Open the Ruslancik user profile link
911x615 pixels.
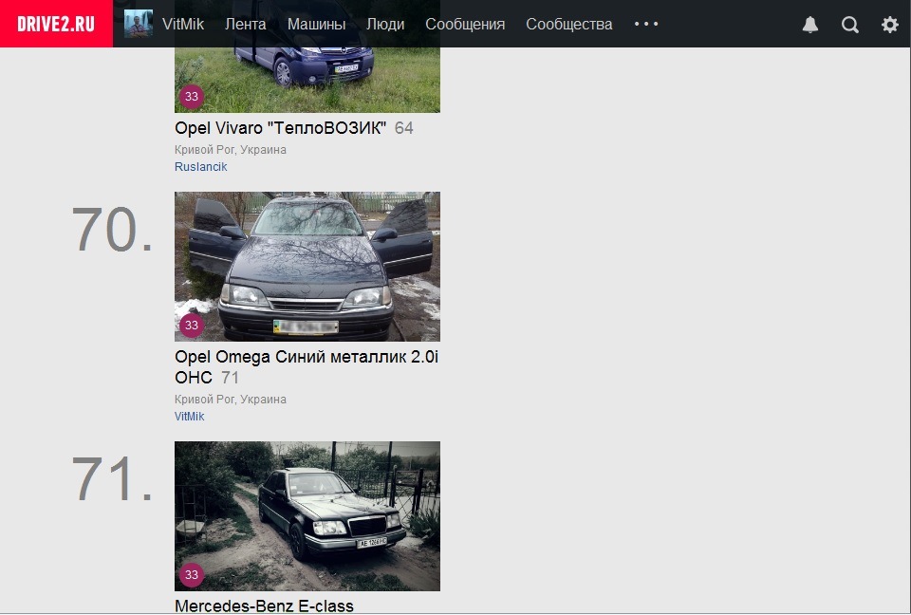(x=201, y=167)
